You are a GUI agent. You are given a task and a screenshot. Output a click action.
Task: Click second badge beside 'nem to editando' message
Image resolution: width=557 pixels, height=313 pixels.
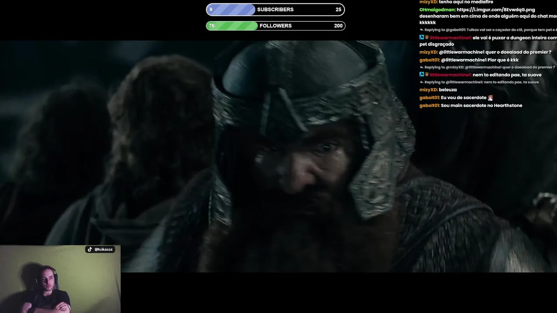coord(427,75)
